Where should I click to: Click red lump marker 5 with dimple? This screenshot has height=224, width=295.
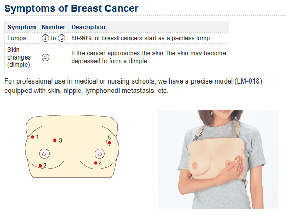(x=109, y=143)
